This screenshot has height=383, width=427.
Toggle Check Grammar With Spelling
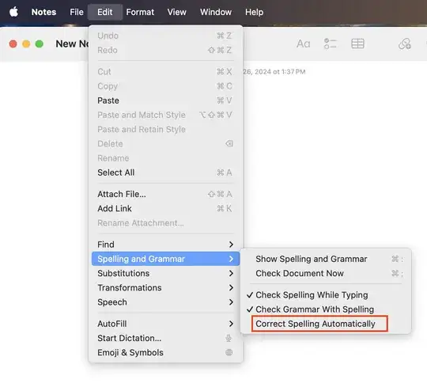[x=326, y=309]
